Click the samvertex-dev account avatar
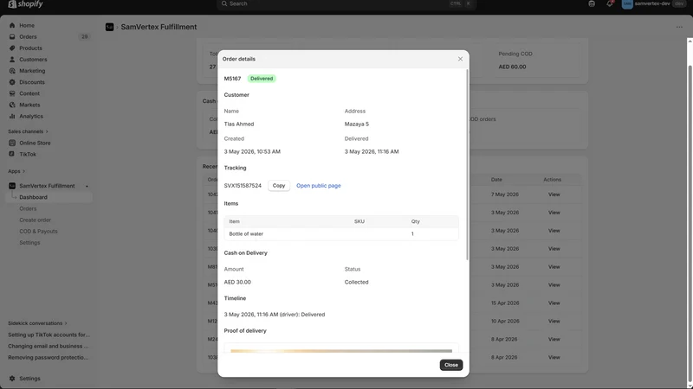Image resolution: width=693 pixels, height=389 pixels. (627, 4)
